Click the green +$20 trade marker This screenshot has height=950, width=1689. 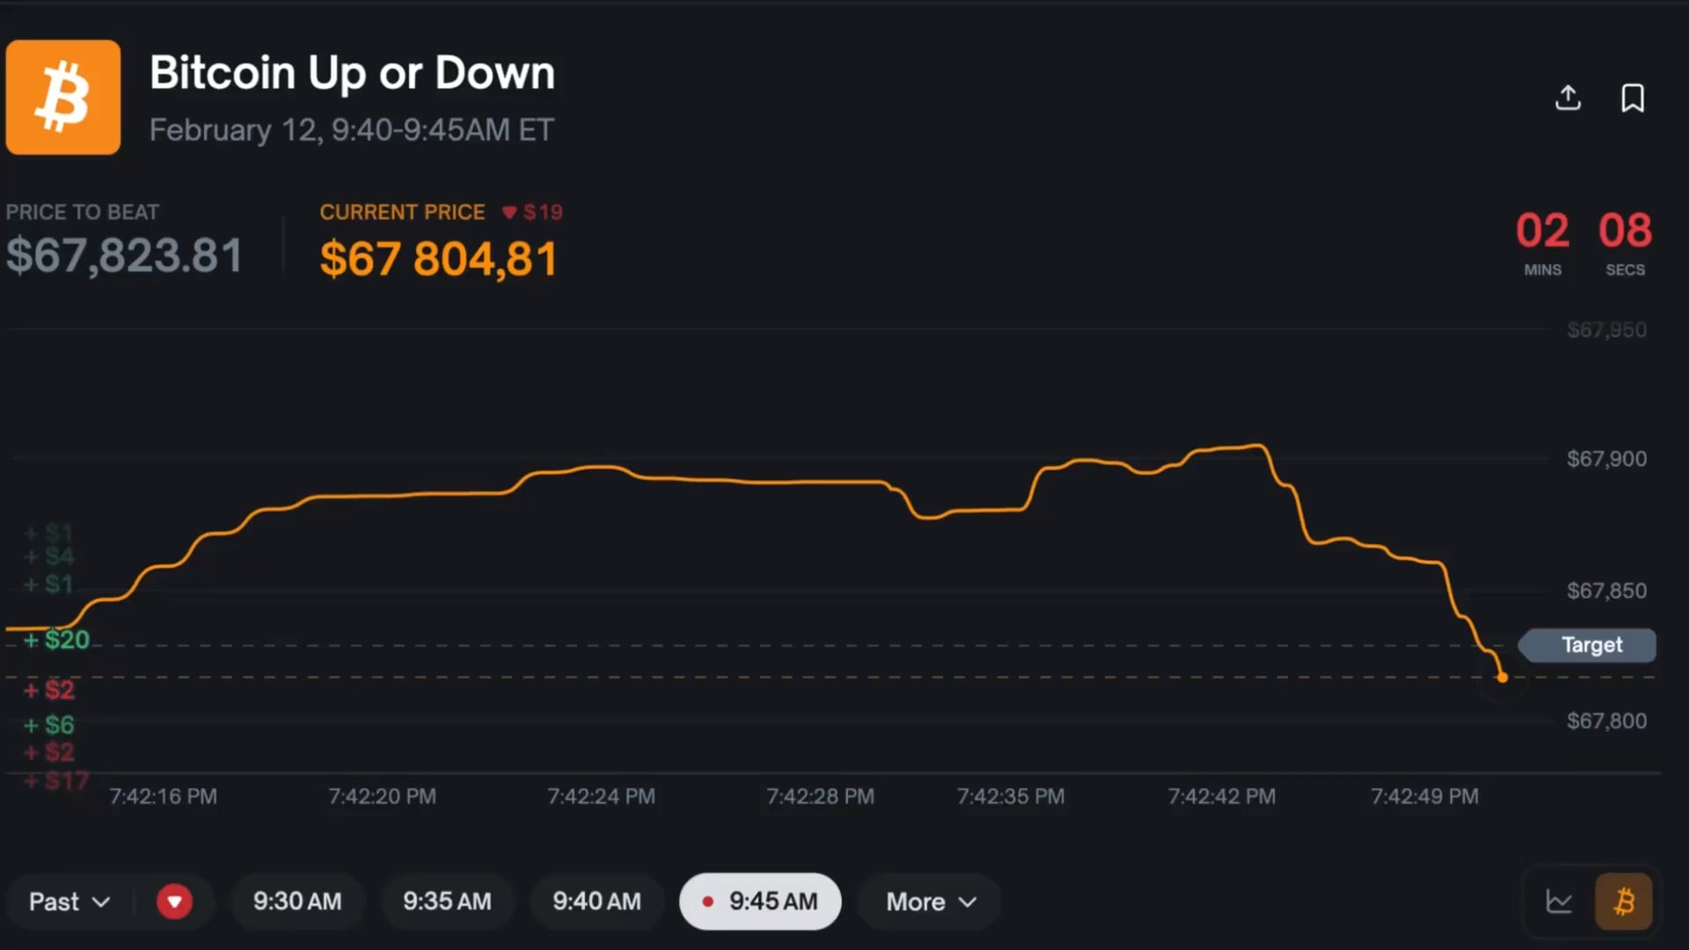coord(58,639)
